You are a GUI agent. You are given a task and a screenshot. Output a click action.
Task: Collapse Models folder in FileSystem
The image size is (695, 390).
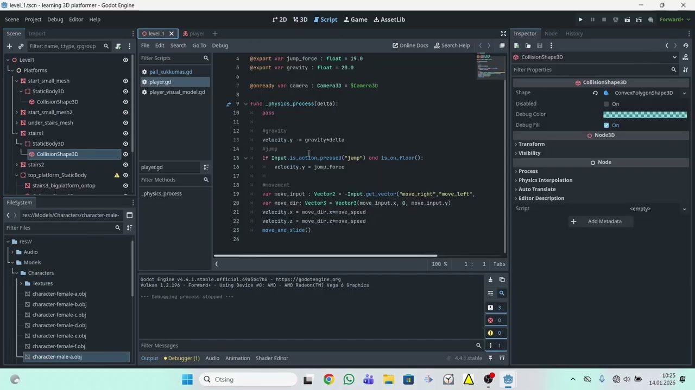[x=11, y=263]
